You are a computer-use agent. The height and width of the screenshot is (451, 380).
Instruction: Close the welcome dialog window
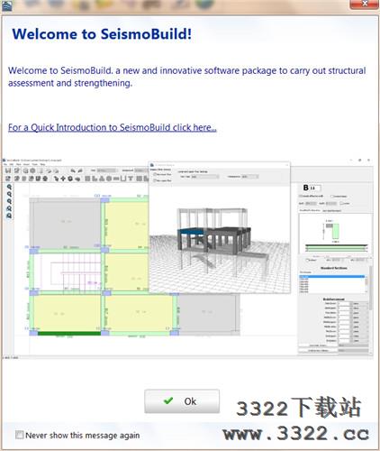click(x=364, y=4)
